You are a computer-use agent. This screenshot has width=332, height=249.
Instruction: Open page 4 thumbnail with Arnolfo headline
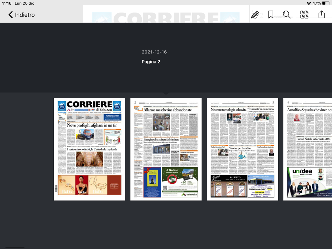coord(307,149)
